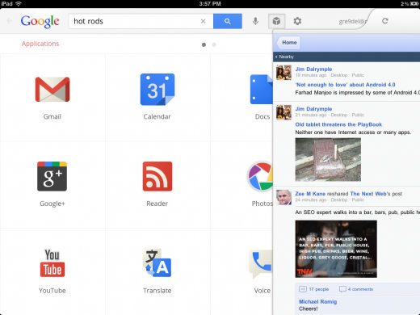Open the Nearby stream selector
Viewport: 420px width, 315px height.
point(284,57)
